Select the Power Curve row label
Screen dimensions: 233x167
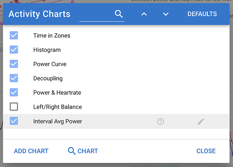[x=50, y=64]
